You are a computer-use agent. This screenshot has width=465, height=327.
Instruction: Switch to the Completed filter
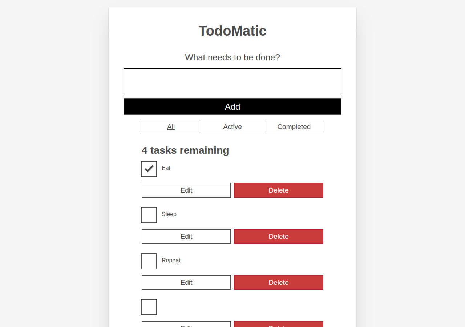(294, 126)
